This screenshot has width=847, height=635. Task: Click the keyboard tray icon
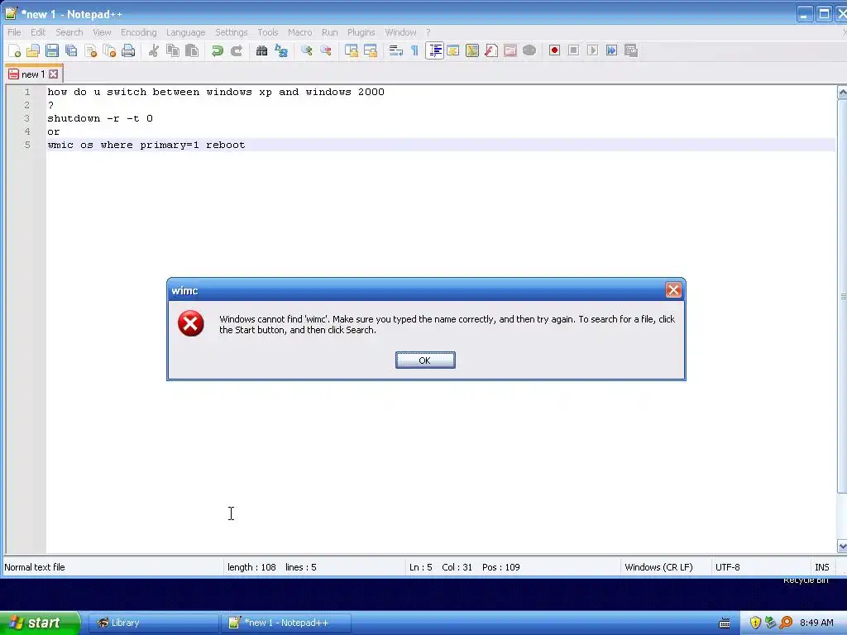coord(725,623)
